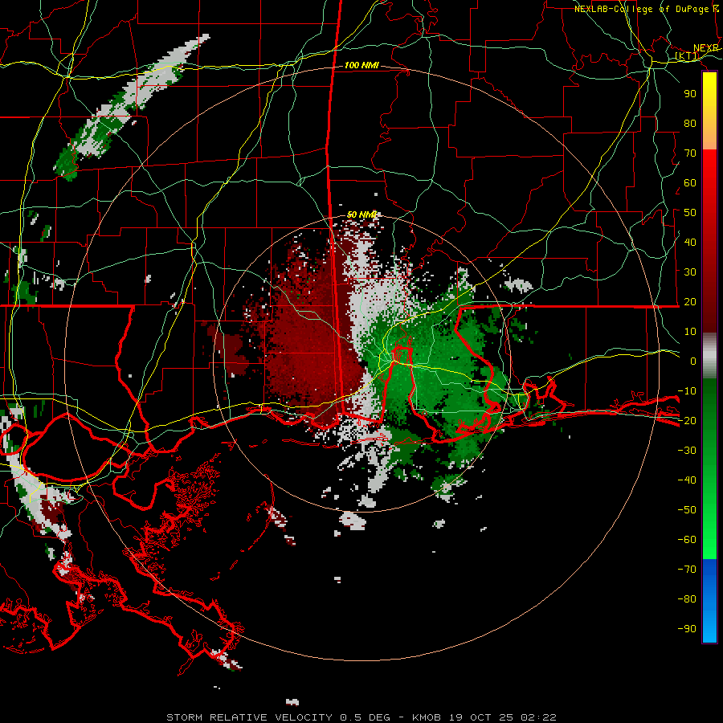
Task: Click the 40 value on the velocity scale
Action: (x=690, y=243)
